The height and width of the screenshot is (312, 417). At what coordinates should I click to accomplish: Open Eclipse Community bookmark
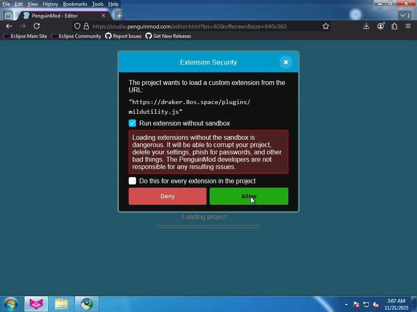click(x=76, y=36)
